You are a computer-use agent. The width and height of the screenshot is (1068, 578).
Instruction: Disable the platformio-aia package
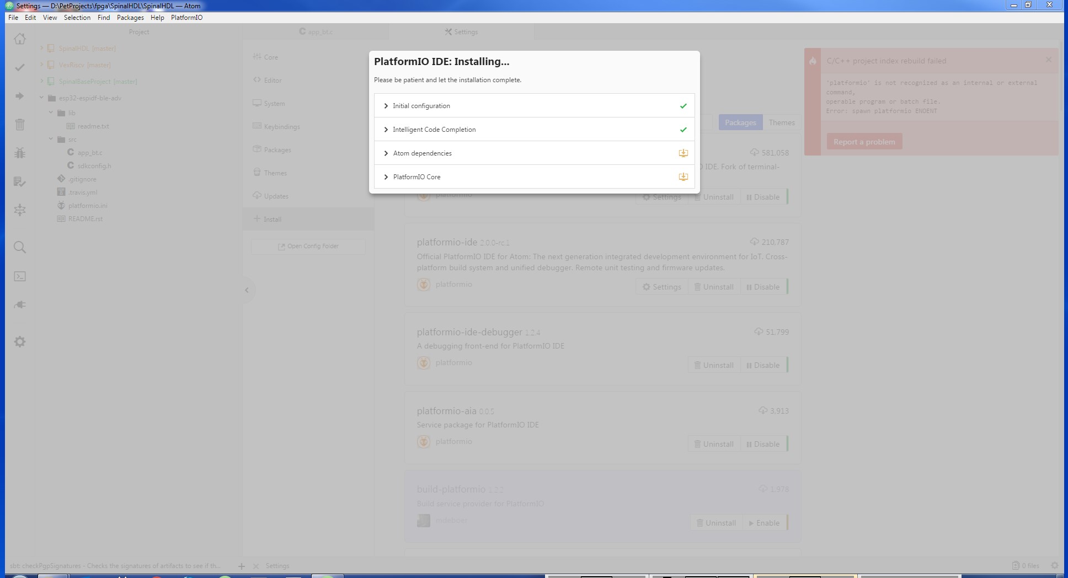(763, 443)
